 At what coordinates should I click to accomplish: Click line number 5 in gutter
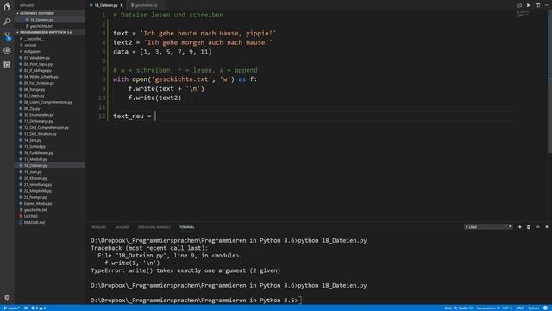(103, 52)
